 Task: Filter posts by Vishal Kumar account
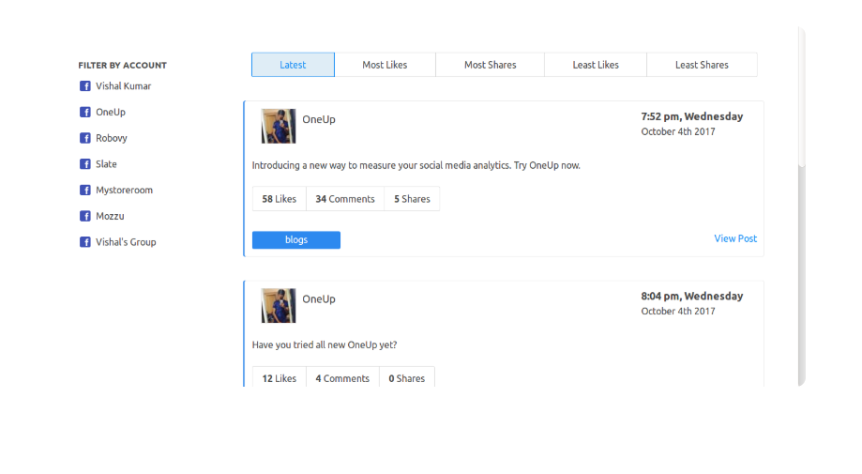123,86
